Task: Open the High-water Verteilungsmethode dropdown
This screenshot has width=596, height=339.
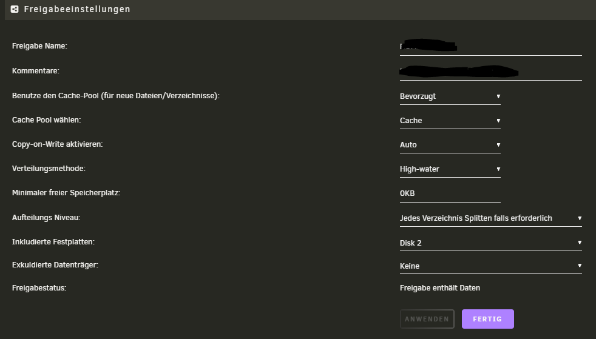Action: [x=450, y=169]
